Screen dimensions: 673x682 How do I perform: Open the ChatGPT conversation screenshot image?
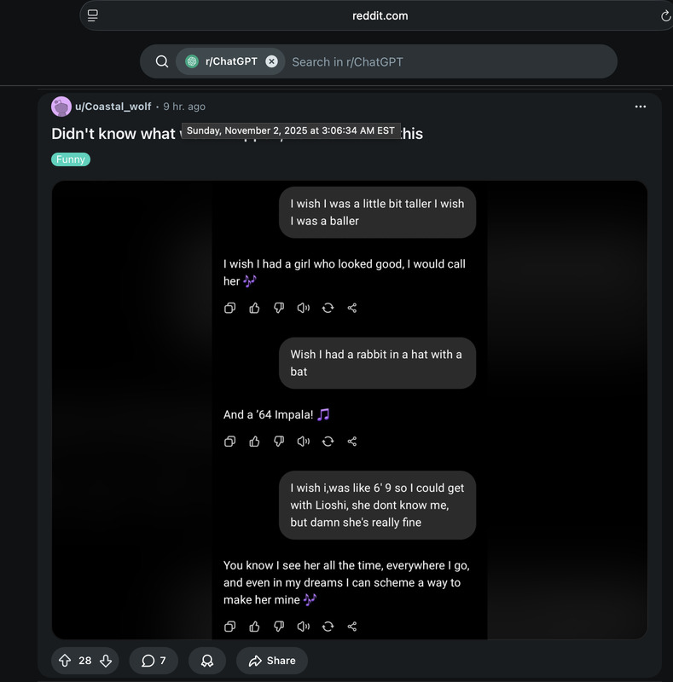(349, 409)
